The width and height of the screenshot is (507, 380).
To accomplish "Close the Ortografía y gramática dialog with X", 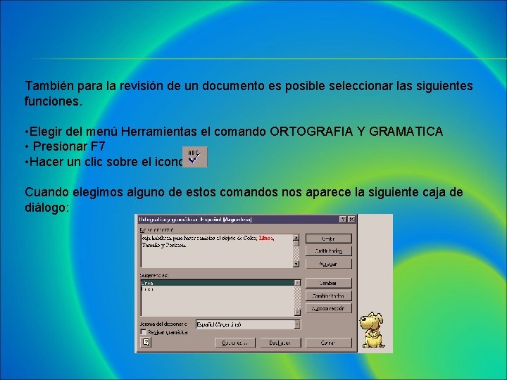I will tap(351, 220).
